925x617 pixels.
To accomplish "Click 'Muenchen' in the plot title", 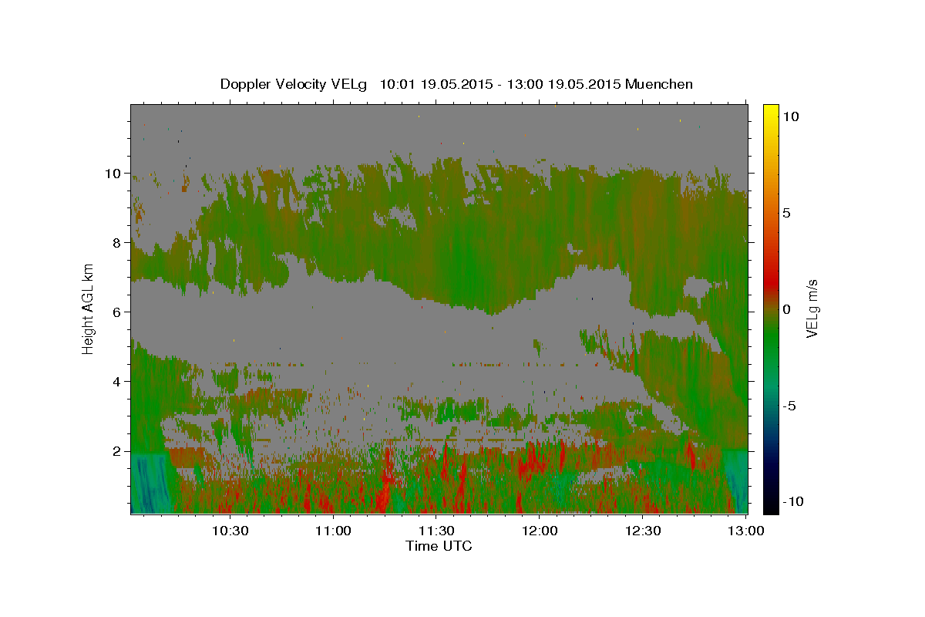I will pyautogui.click(x=659, y=84).
